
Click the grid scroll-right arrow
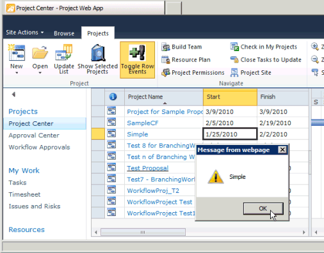(304, 232)
